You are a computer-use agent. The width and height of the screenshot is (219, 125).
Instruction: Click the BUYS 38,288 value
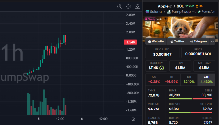[174, 95]
